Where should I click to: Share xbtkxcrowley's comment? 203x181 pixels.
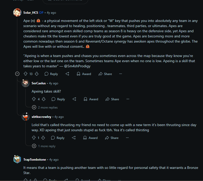(x=111, y=138)
